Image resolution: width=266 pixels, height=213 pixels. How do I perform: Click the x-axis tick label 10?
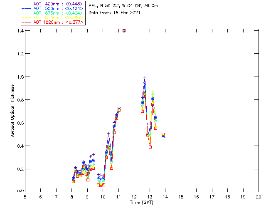pyautogui.click(x=103, y=197)
